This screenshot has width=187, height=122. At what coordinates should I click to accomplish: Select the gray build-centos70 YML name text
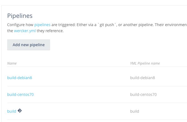143,95
